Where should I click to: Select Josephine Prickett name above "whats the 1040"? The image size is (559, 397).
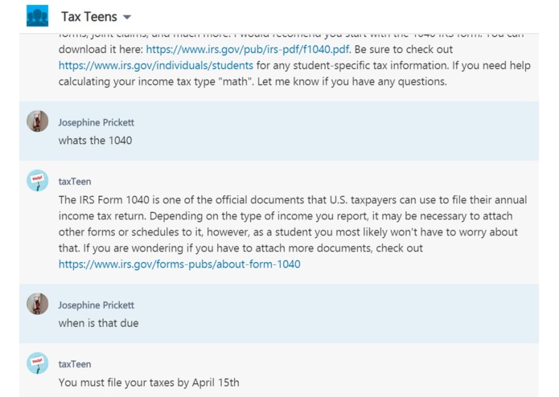(x=97, y=122)
